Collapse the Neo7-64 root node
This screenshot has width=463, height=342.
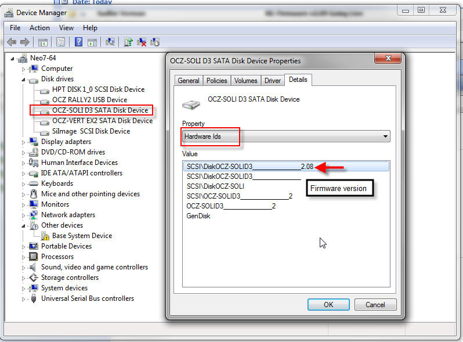(x=12, y=59)
